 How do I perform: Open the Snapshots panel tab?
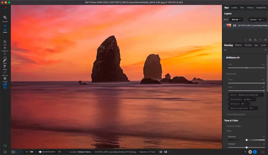click(261, 8)
